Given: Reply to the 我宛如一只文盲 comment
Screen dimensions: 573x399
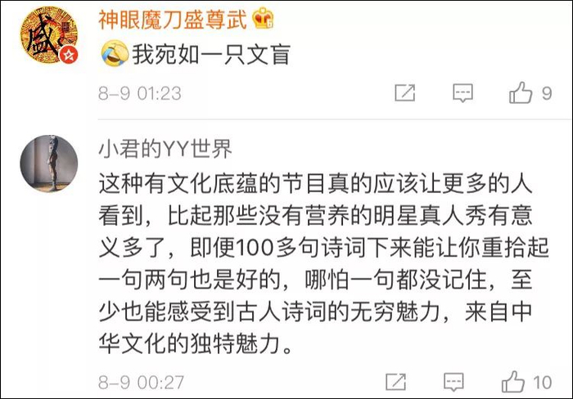Looking at the screenshot, I should (462, 92).
